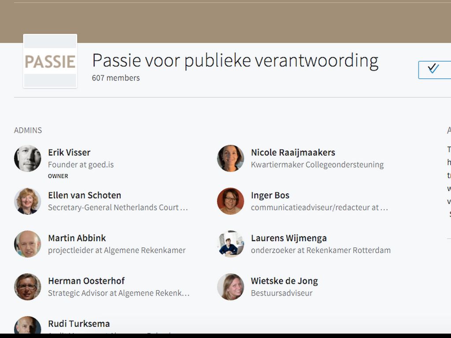Open Martin Abbink's name link
The image size is (451, 338).
point(77,238)
